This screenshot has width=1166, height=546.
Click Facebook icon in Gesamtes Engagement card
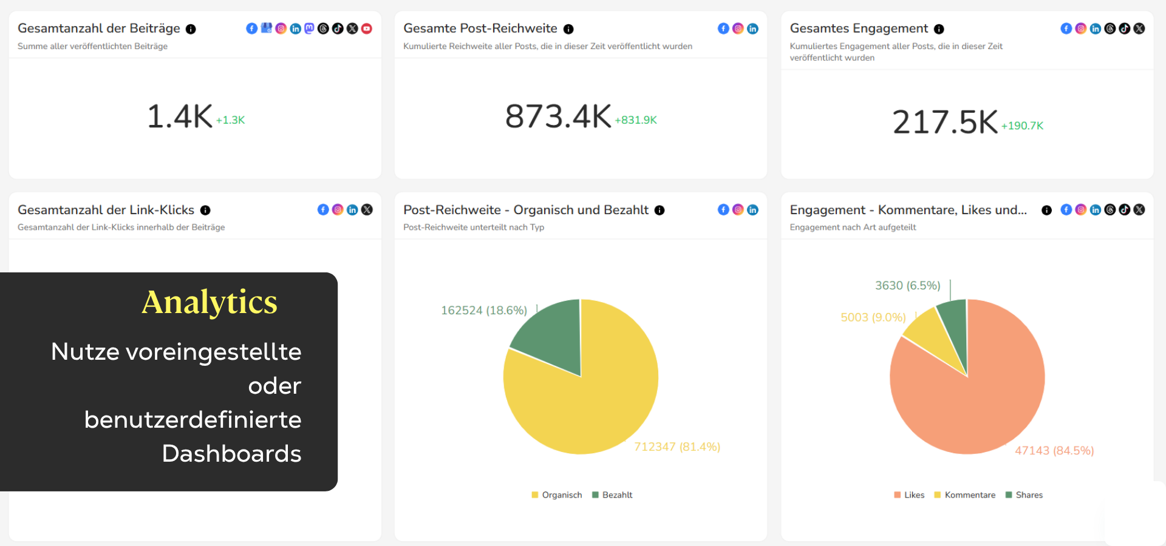click(1066, 29)
